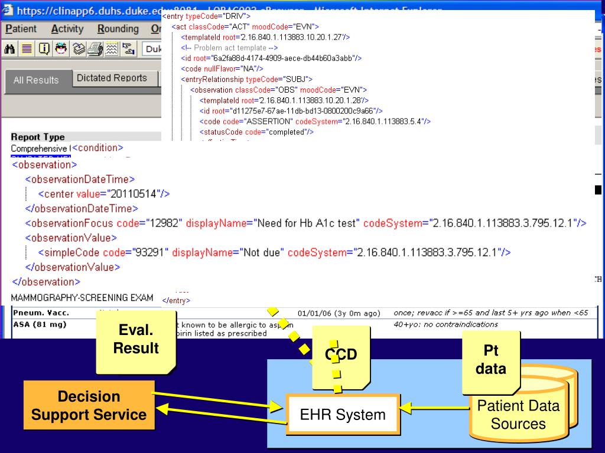Click the closing </entry> tag
This screenshot has width=605, height=453.
tap(176, 300)
